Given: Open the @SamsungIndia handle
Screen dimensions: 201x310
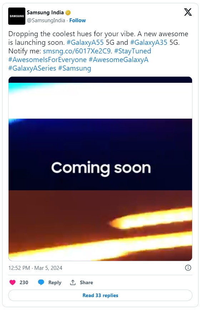Looking at the screenshot, I should [x=46, y=20].
